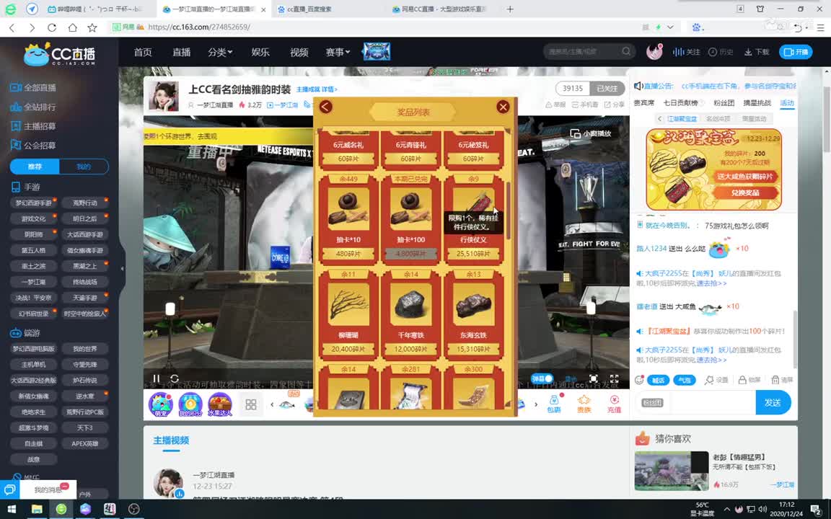Open 公会招募 in the sidebar
This screenshot has width=831, height=519.
tap(33, 145)
